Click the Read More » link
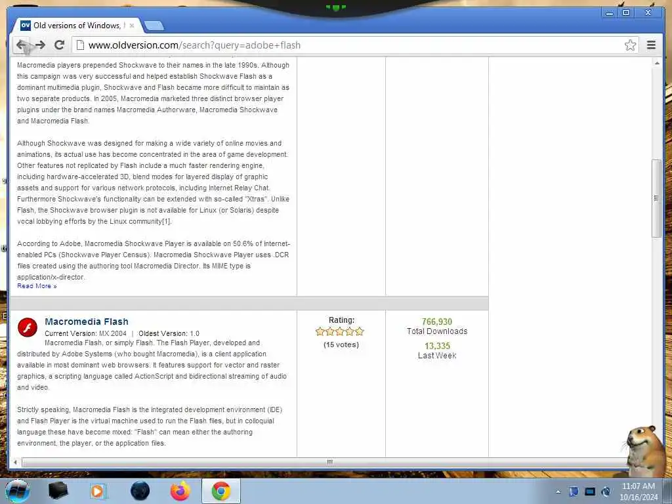This screenshot has height=504, width=672. click(x=37, y=286)
